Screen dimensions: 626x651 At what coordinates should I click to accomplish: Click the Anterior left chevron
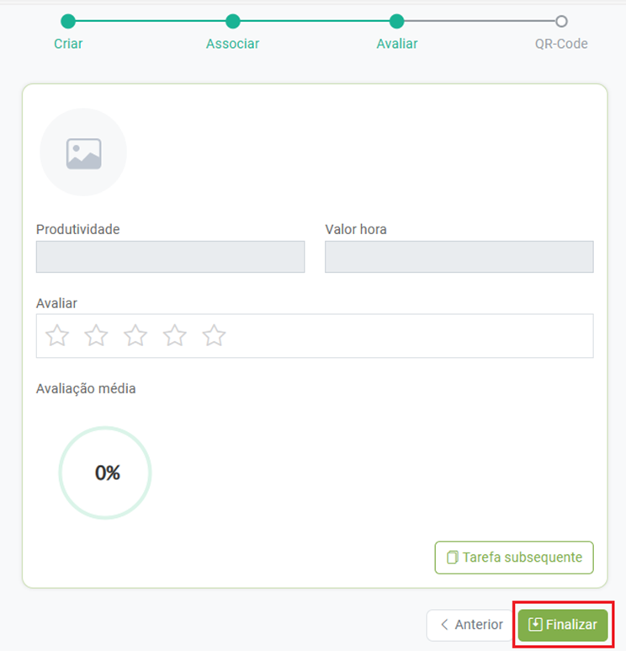coord(444,625)
